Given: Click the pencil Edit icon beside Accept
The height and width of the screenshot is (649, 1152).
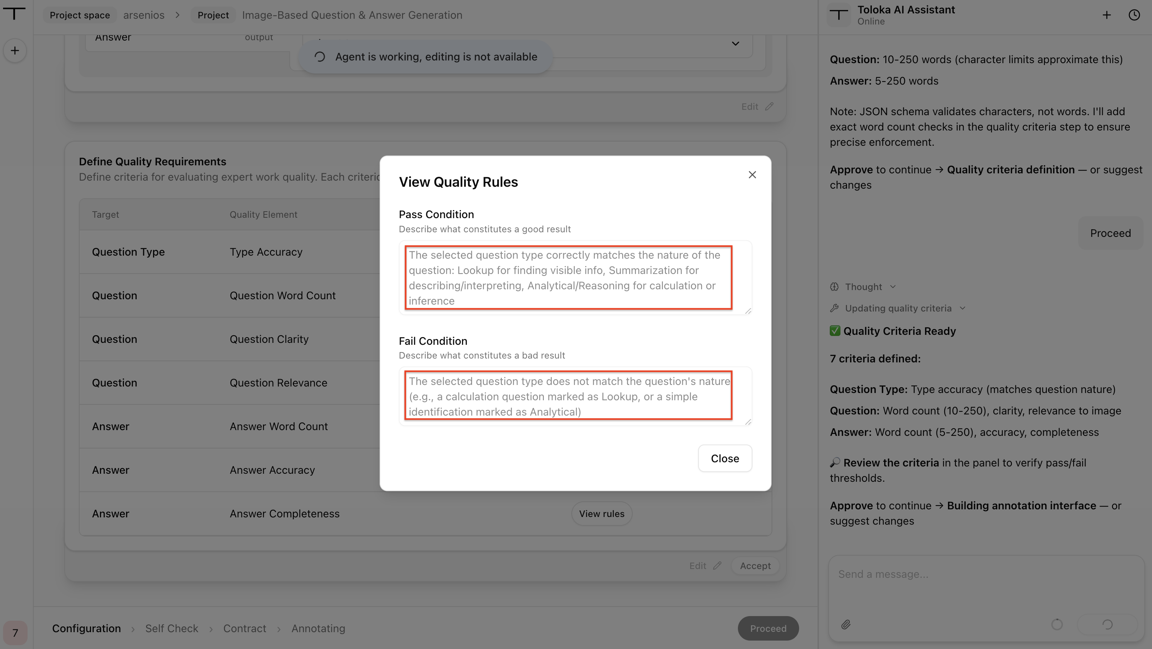Looking at the screenshot, I should [x=717, y=566].
